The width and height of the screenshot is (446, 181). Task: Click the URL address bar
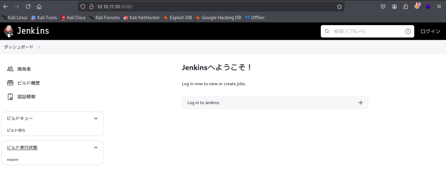211,7
